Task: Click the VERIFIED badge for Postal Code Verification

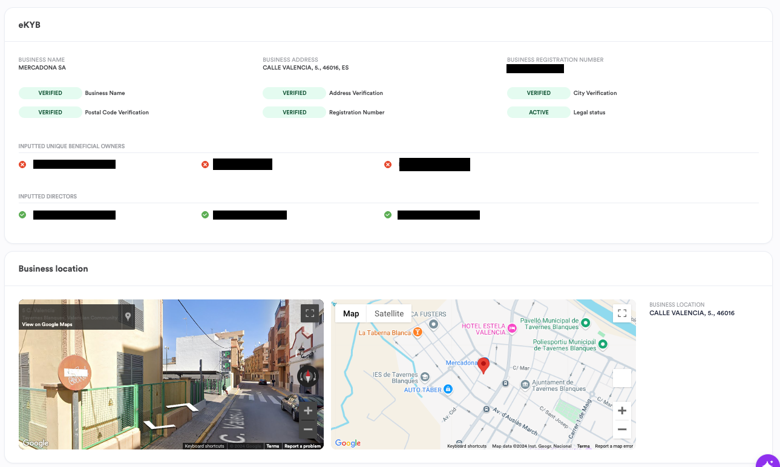Action: [x=50, y=113]
